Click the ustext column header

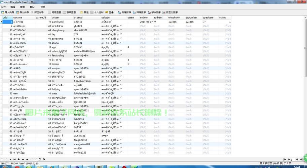click(133, 17)
